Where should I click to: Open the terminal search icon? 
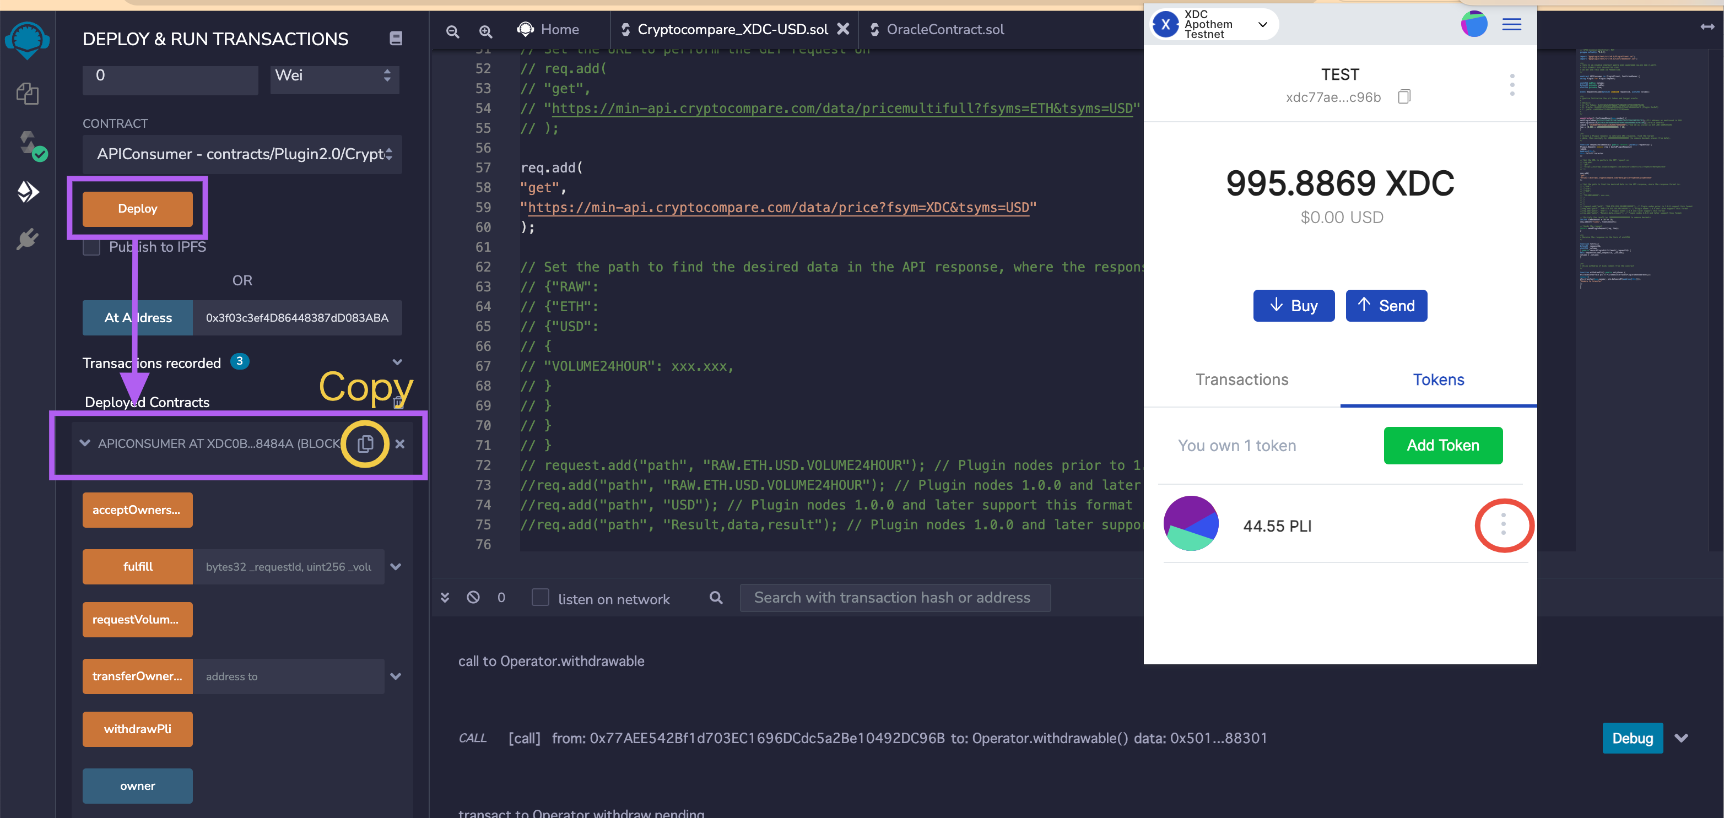(x=715, y=597)
